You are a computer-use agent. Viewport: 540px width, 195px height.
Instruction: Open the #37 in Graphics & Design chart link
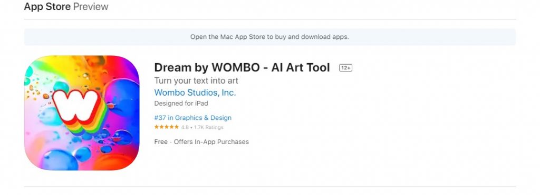coord(193,118)
